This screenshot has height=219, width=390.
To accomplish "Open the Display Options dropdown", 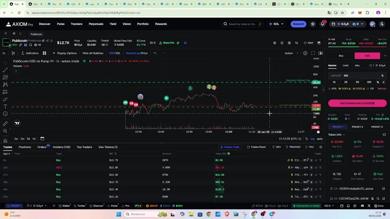I will (65, 53).
